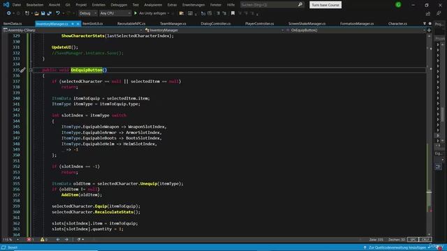Switch to the Character.cs tab
The image size is (447, 251).
[397, 24]
